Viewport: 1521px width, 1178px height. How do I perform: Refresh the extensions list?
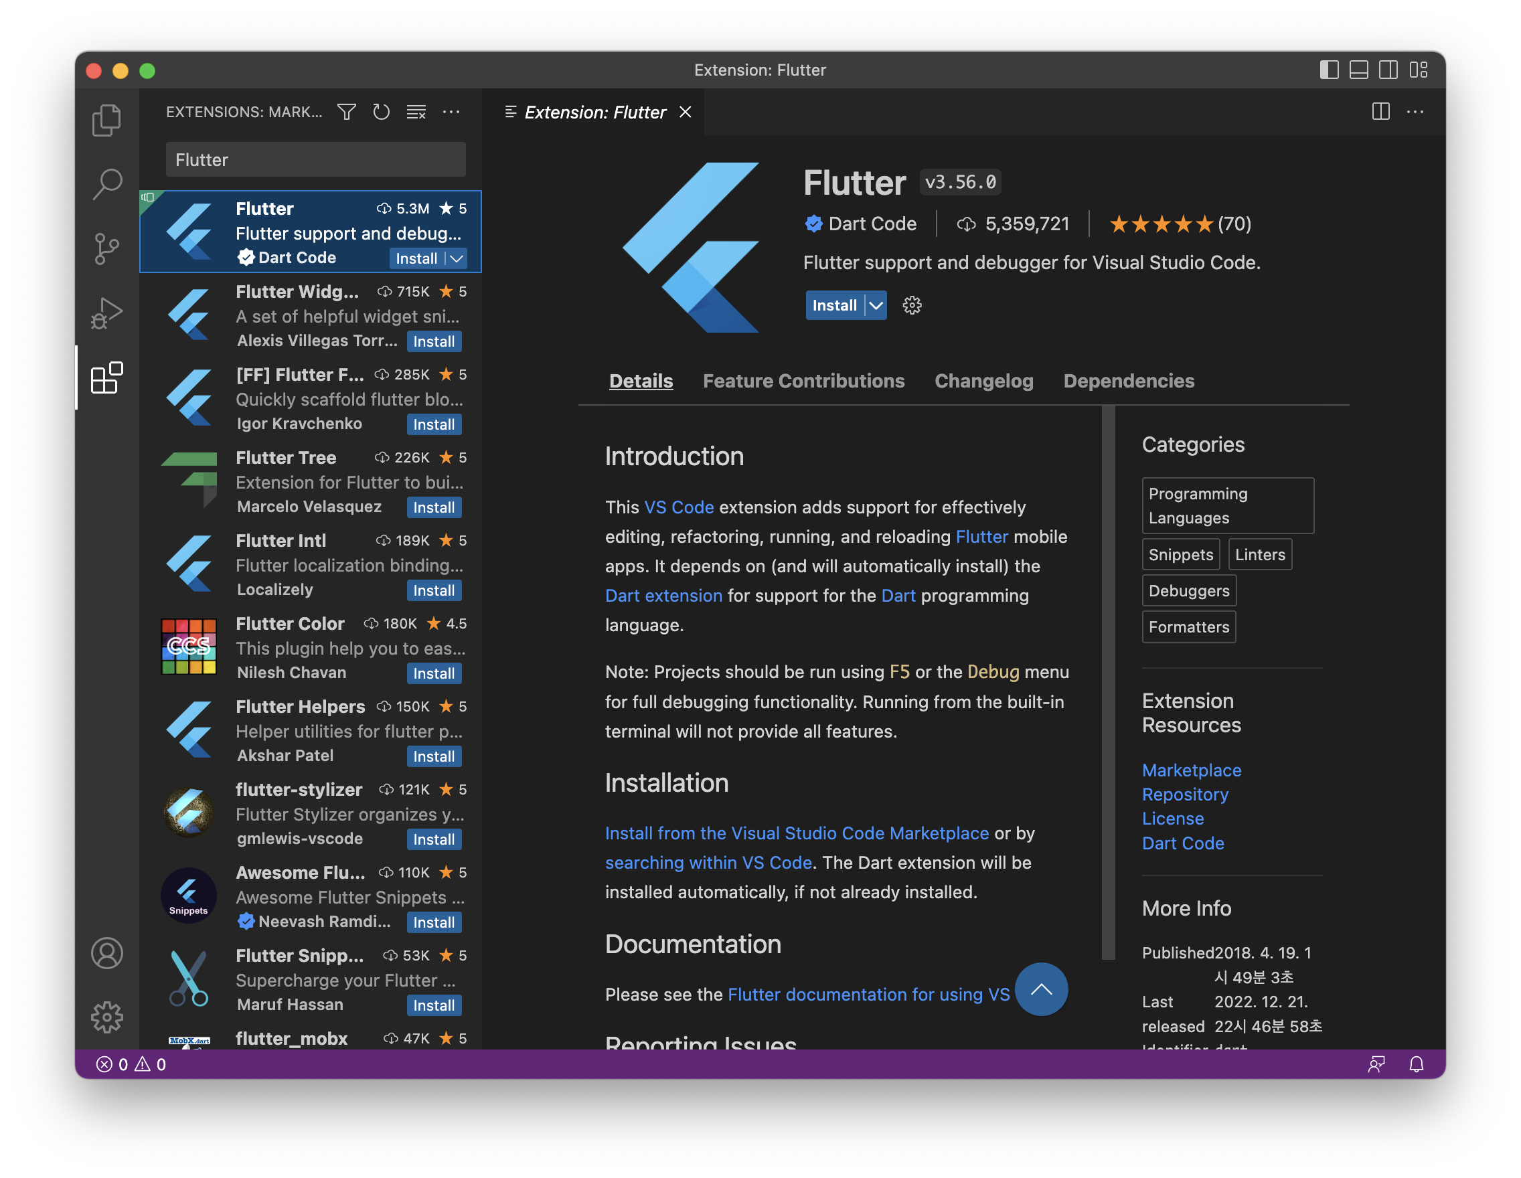pos(381,112)
